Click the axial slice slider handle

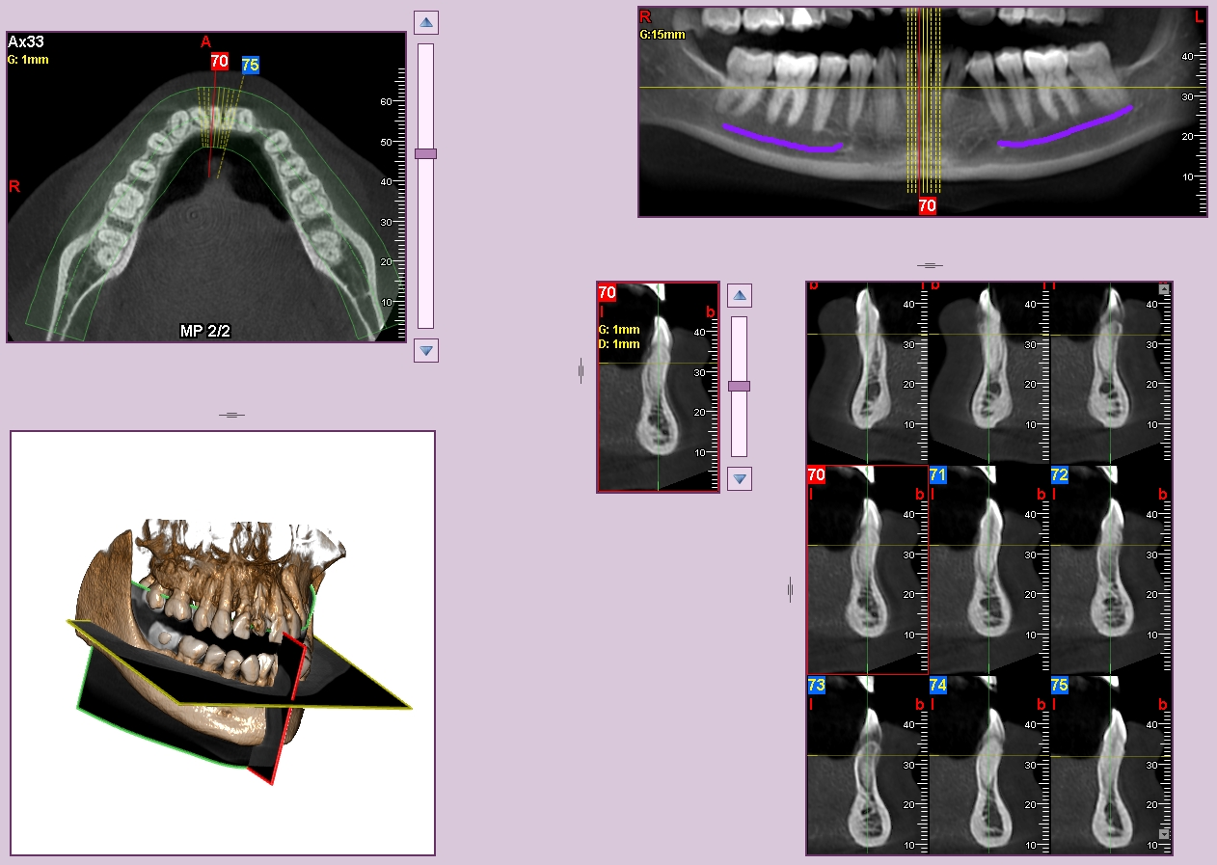coord(425,153)
